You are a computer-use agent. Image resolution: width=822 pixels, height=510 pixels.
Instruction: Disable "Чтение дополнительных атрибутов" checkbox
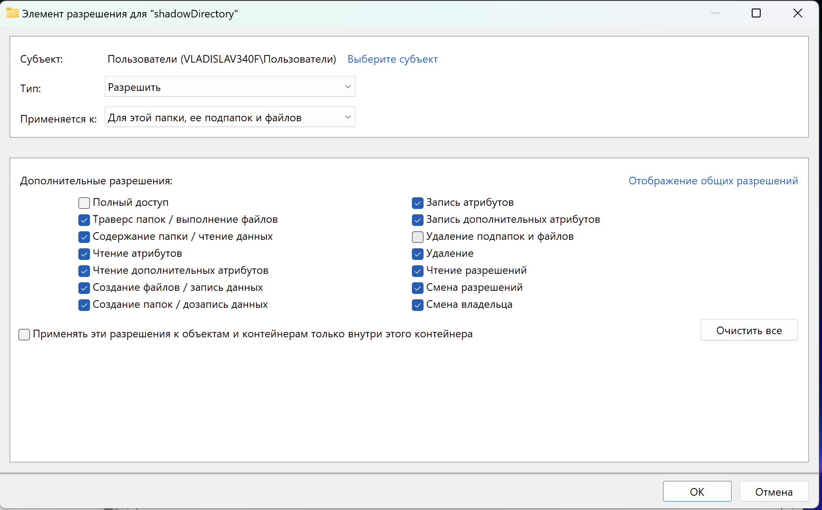84,271
